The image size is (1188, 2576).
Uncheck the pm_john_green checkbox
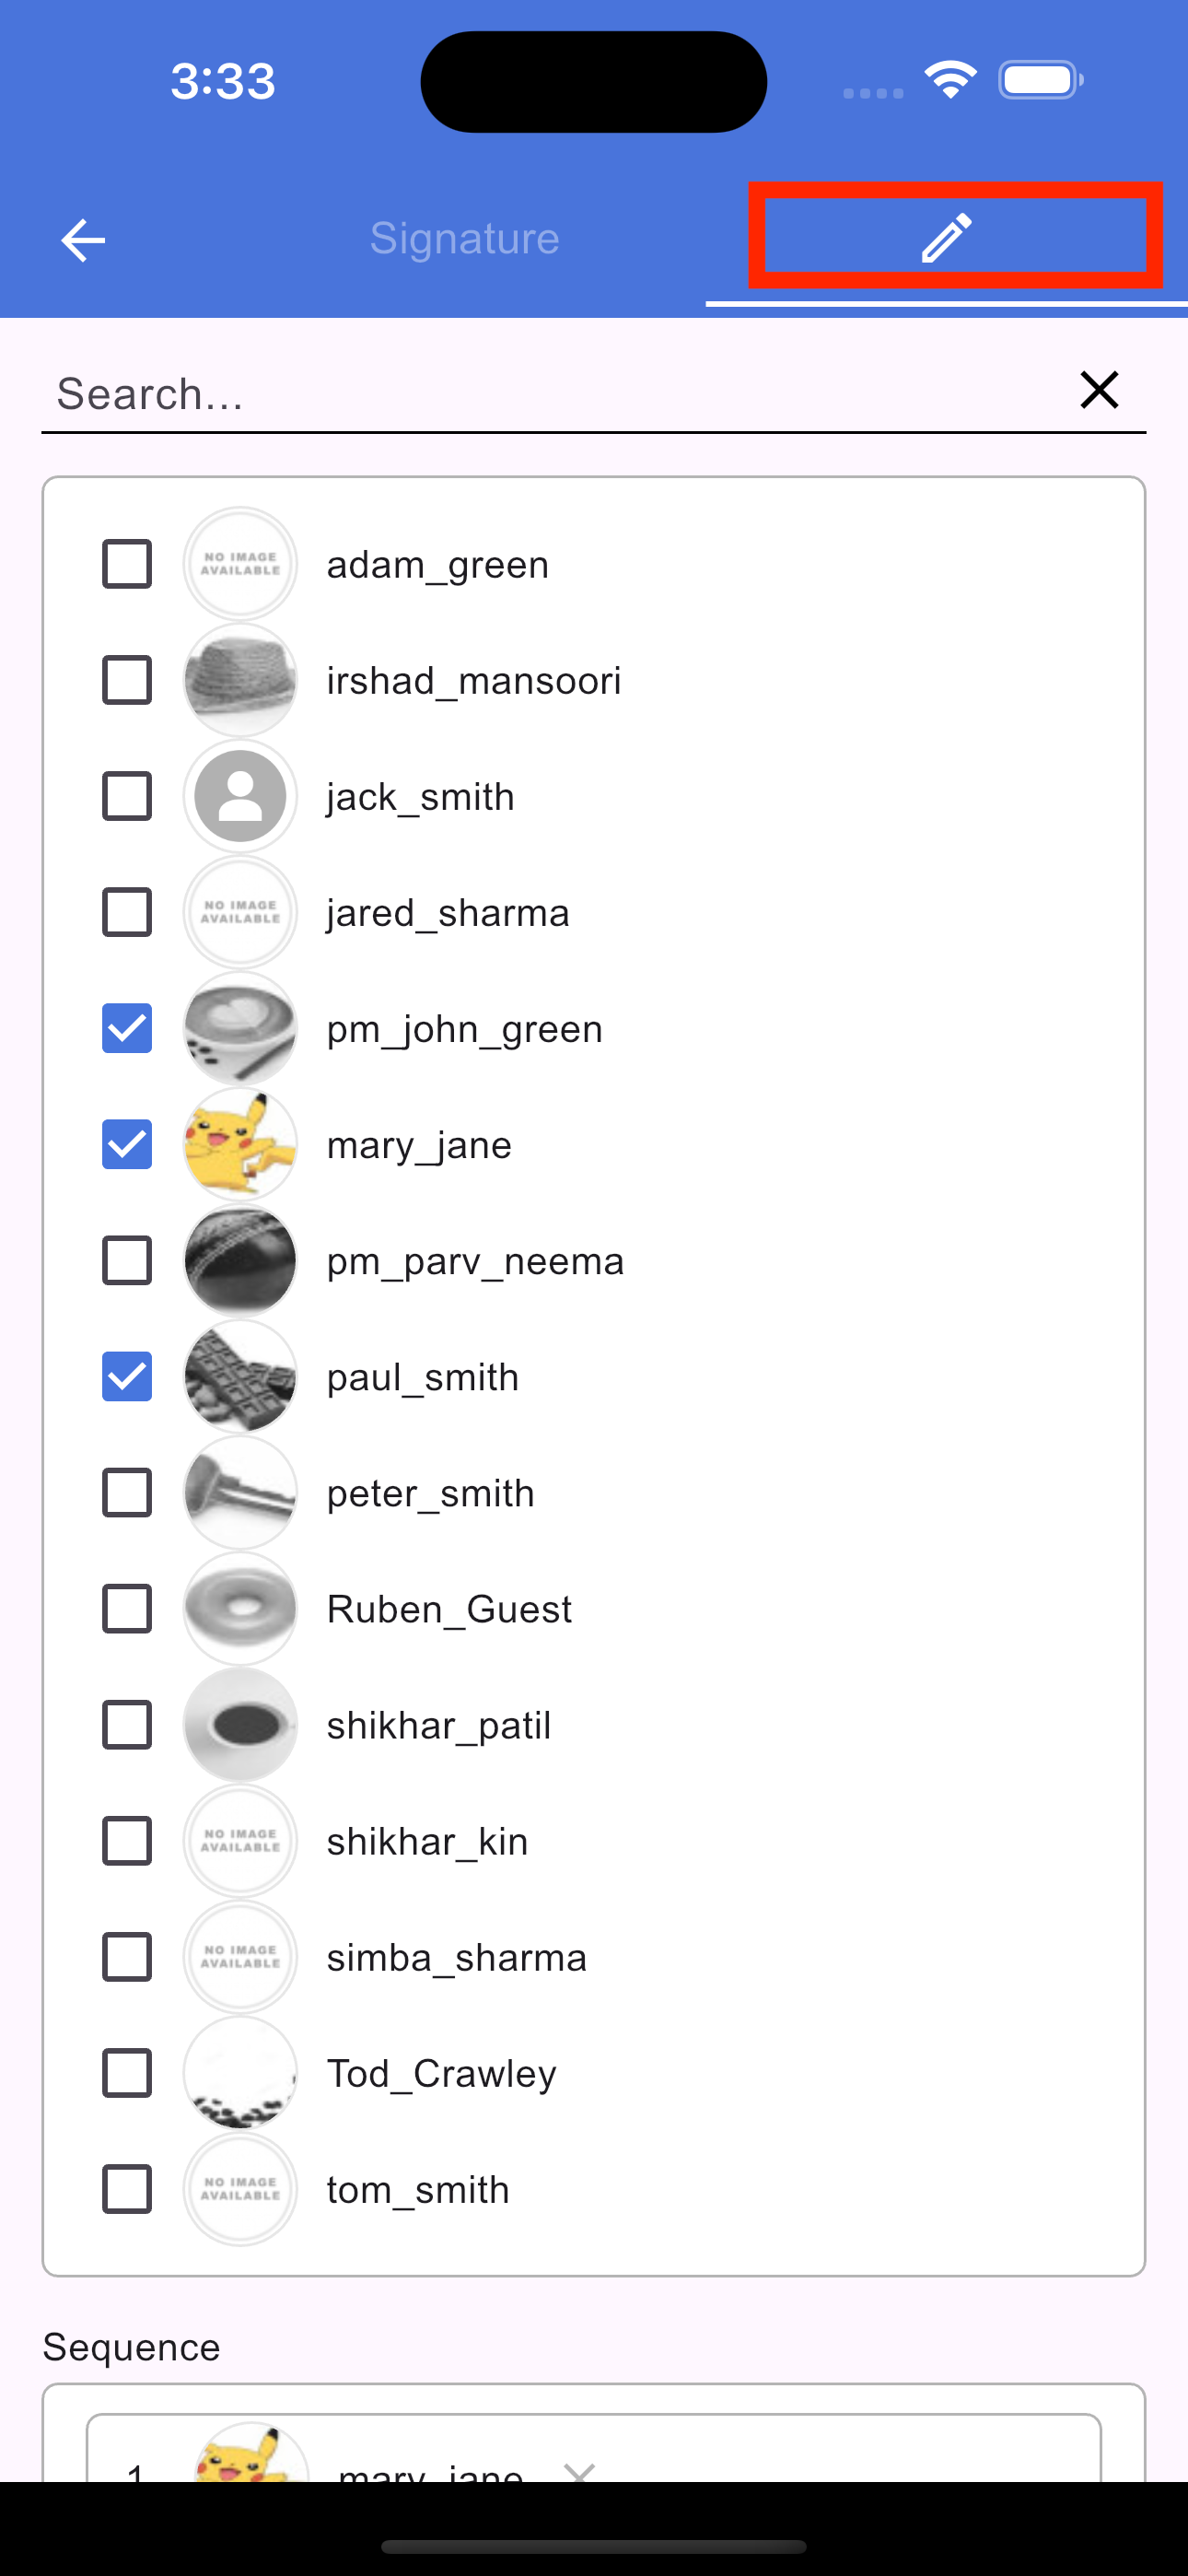pyautogui.click(x=127, y=1028)
